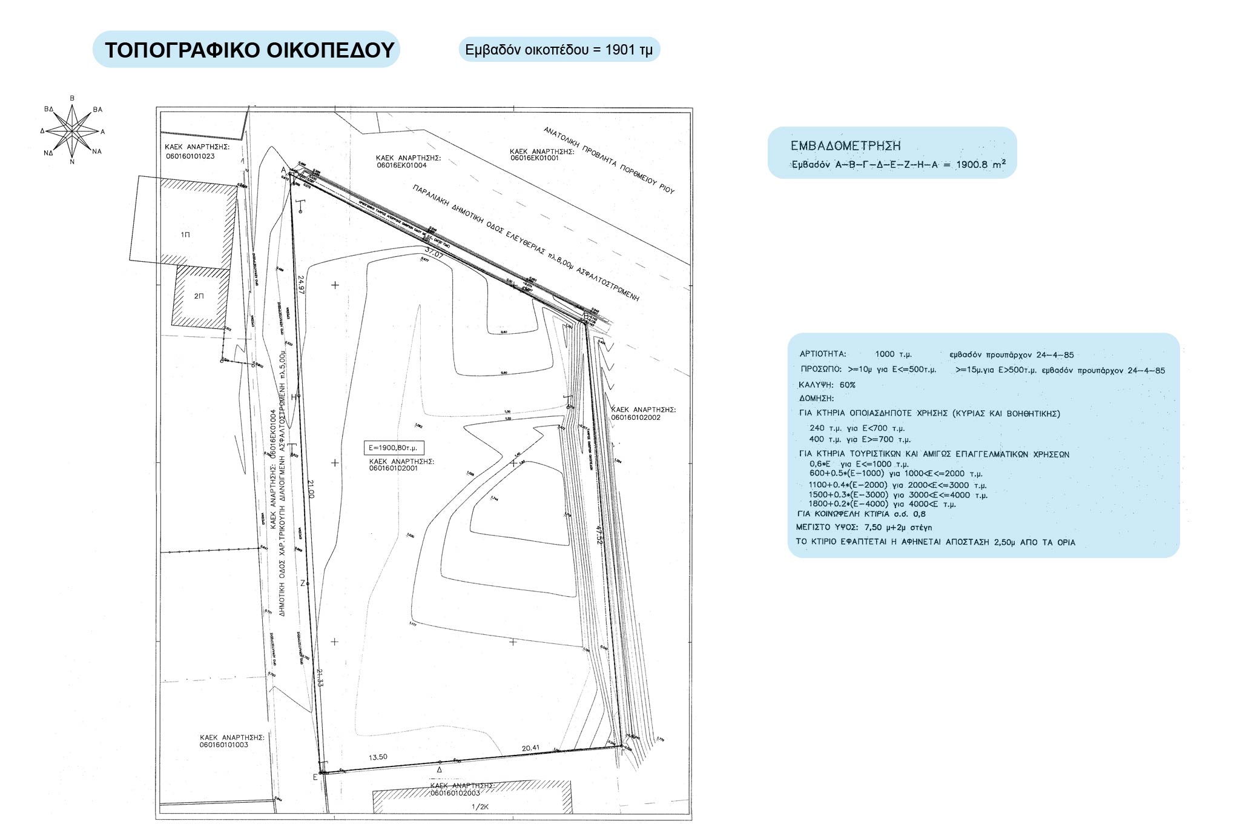Click the area formula reading 1900.8 m²
The height and width of the screenshot is (827, 1240).
tap(899, 164)
